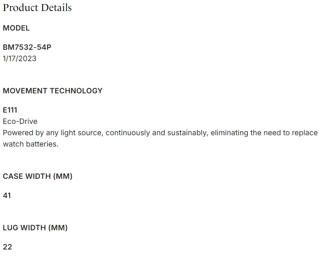Click the MOVEMENT TECHNOLOGY section label
Screen dimensions: 322x267
(x=53, y=91)
